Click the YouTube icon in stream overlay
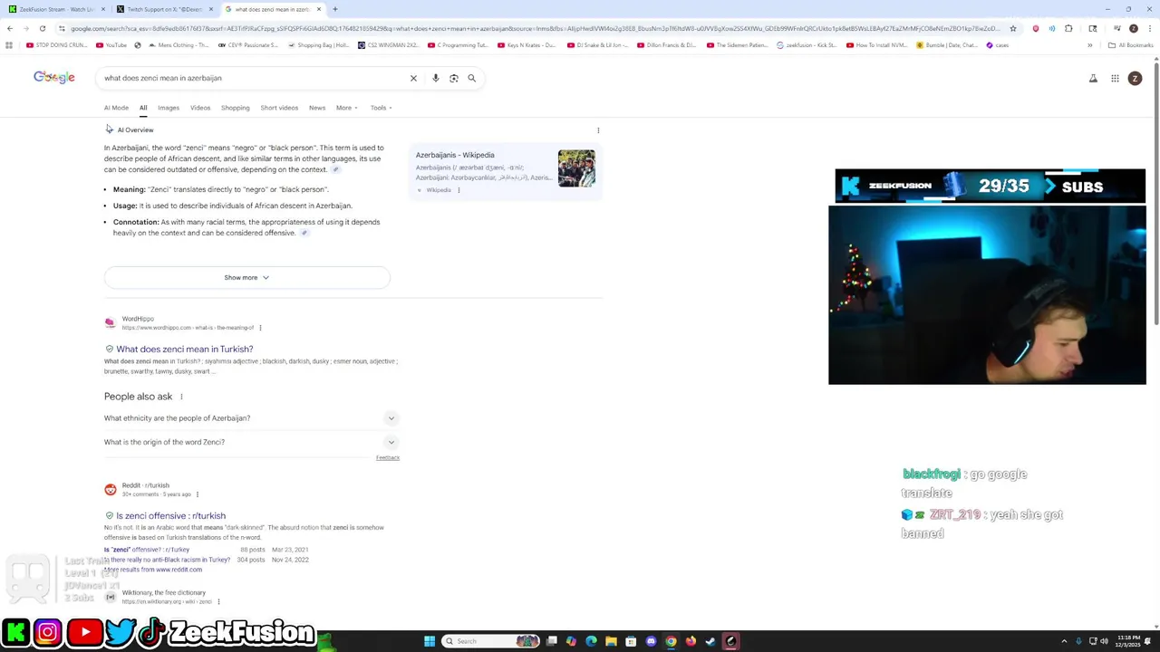The width and height of the screenshot is (1160, 652). pyautogui.click(x=85, y=631)
